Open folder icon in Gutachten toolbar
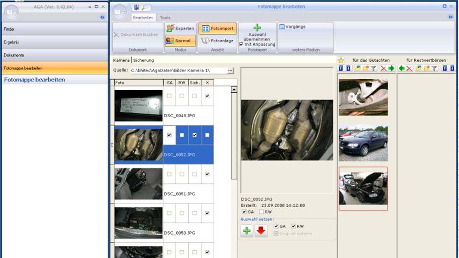The image size is (459, 258). point(358,68)
